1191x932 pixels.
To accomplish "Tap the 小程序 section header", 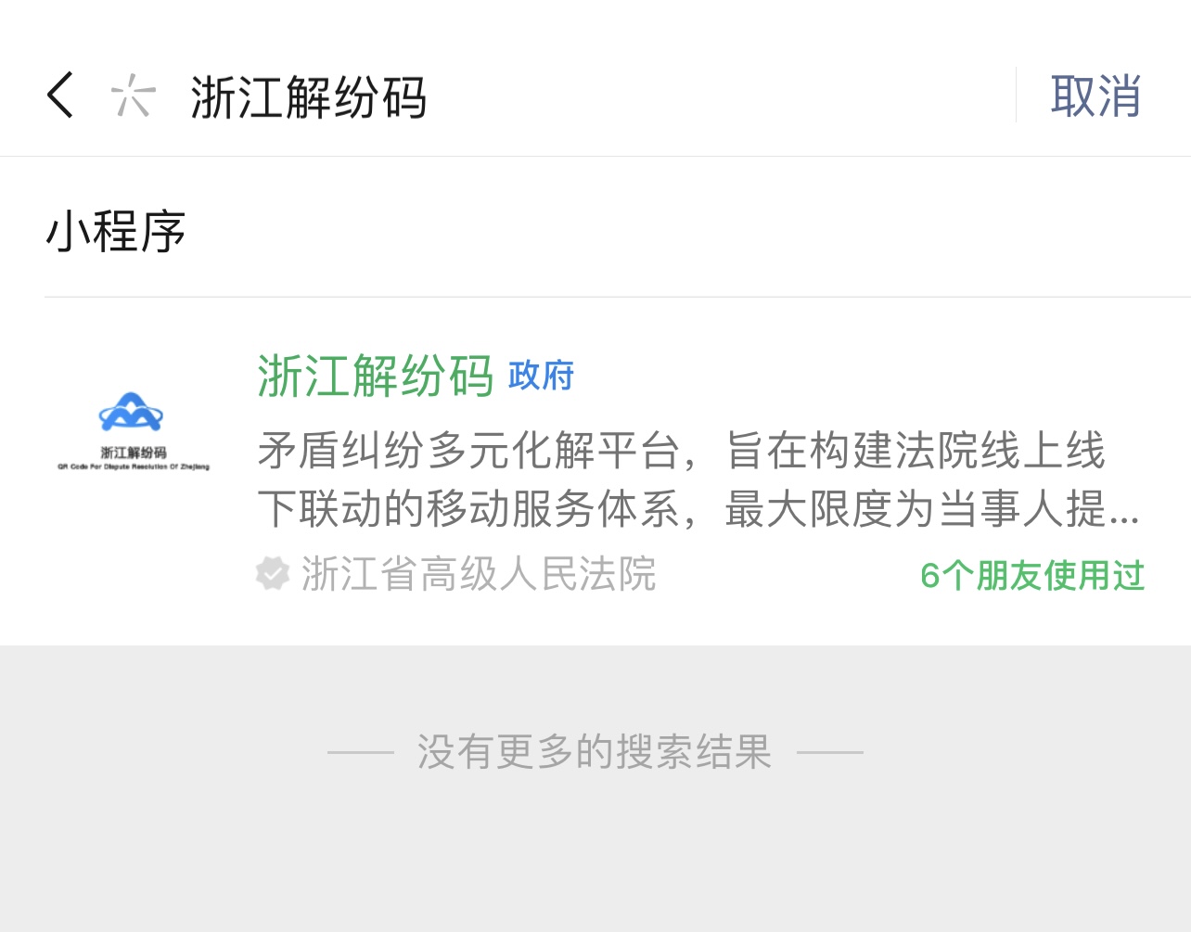I will click(x=116, y=231).
